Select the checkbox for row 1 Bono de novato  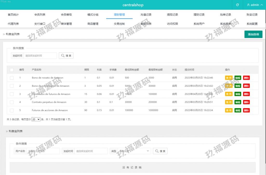12,78
